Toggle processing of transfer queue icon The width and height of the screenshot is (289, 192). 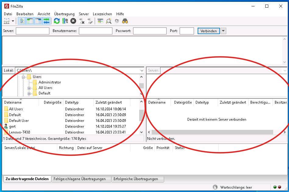pos(65,21)
